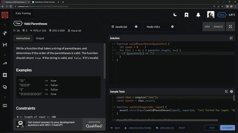Click the Valid Parentheses kata title
Screen dimensions: 238x133
[x=36, y=24]
